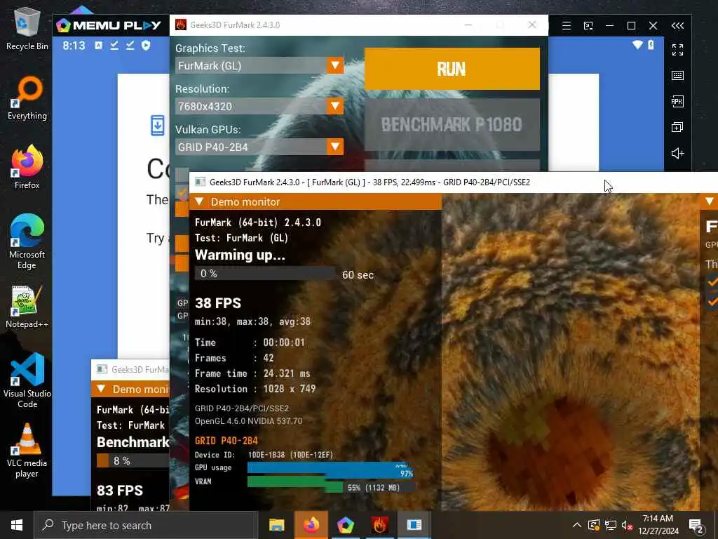This screenshot has height=539, width=718.
Task: Click the GRID P40-2B4 orange GPU label
Action: tap(226, 441)
